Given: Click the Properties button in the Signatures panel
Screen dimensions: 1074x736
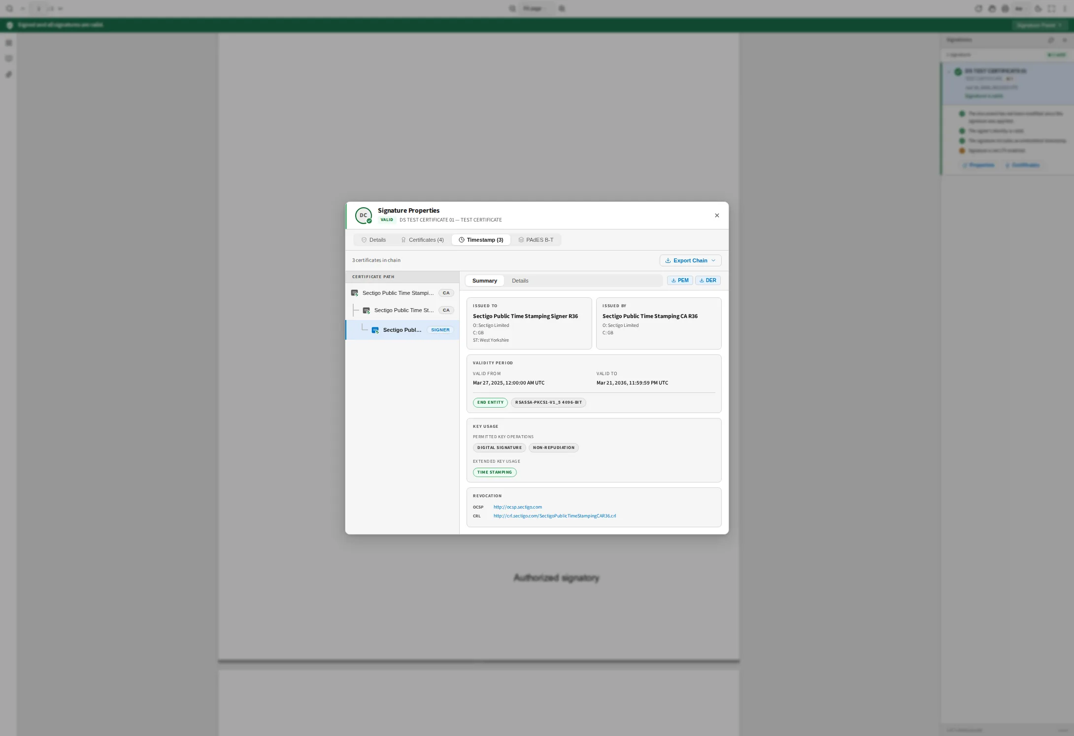Looking at the screenshot, I should click(x=978, y=165).
